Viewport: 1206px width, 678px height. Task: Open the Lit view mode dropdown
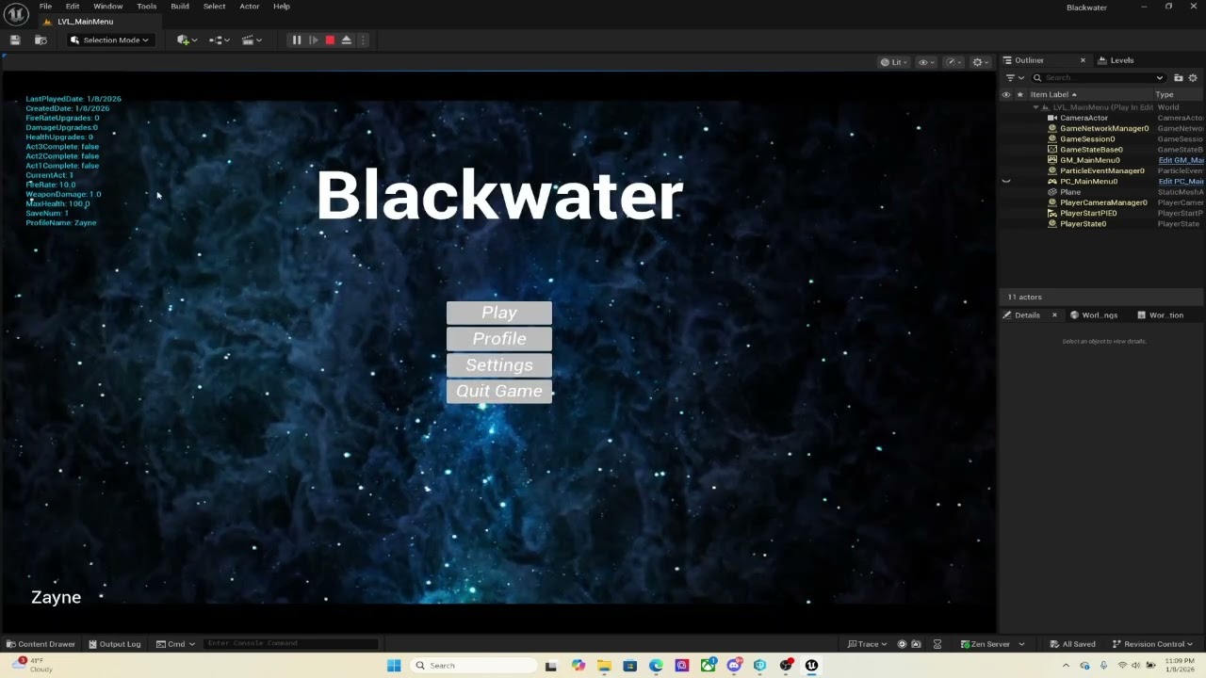[x=893, y=62]
